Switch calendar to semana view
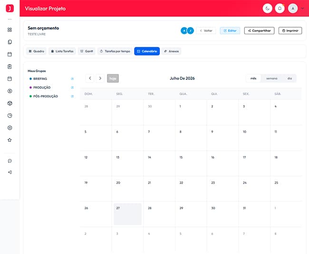 pyautogui.click(x=272, y=78)
